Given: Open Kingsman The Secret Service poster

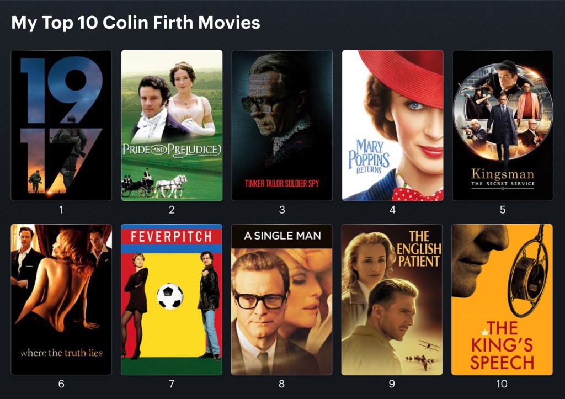Looking at the screenshot, I should 503,125.
